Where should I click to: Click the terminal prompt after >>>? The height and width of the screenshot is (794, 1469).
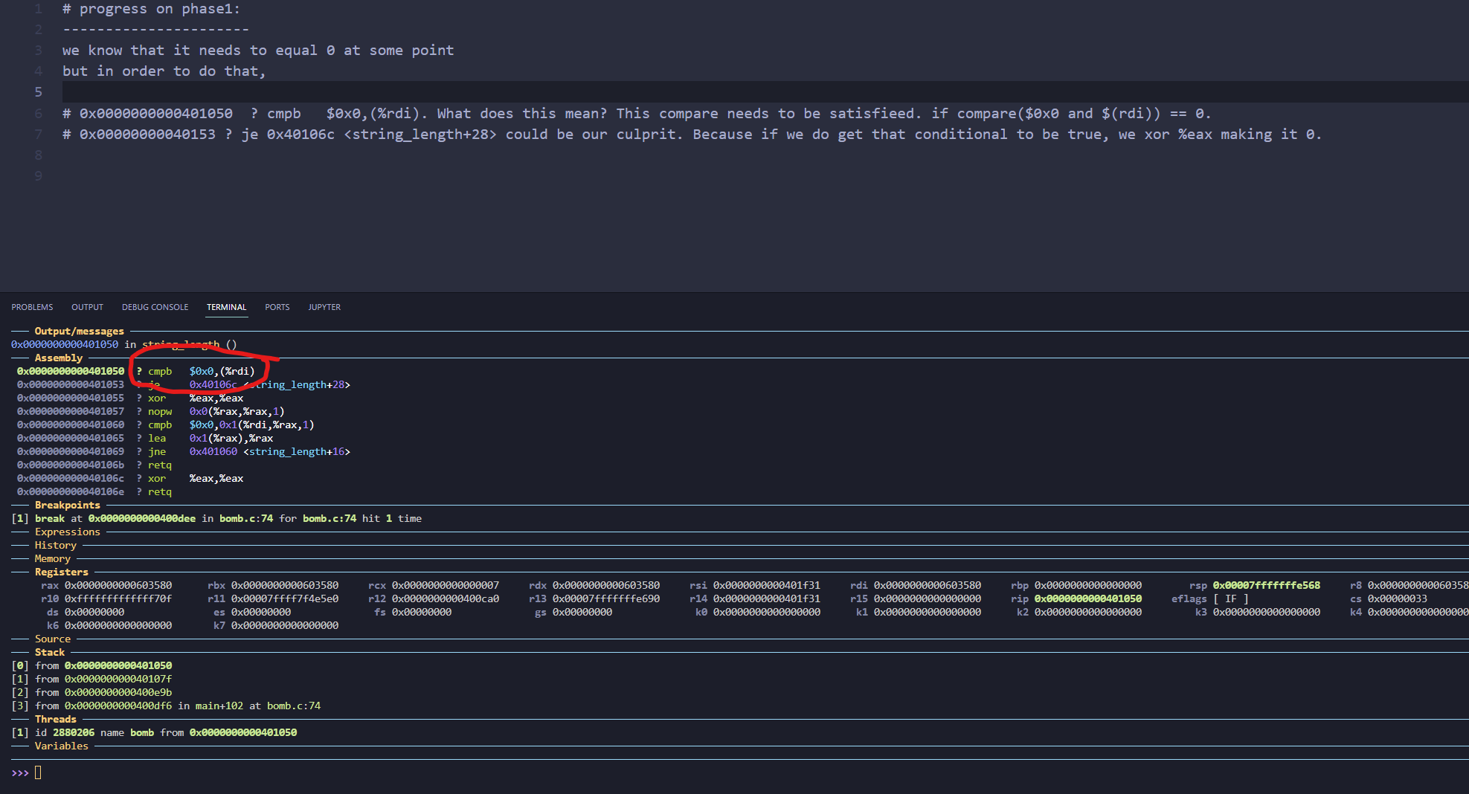click(x=39, y=773)
